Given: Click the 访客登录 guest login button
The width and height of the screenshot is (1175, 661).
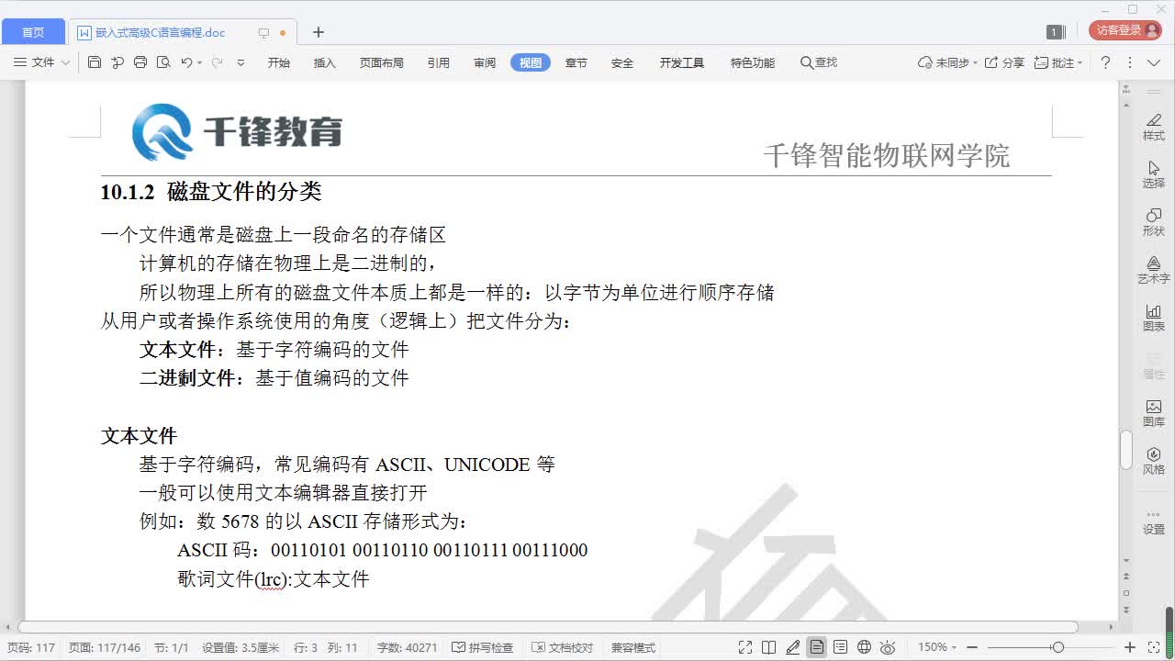Looking at the screenshot, I should 1125,30.
